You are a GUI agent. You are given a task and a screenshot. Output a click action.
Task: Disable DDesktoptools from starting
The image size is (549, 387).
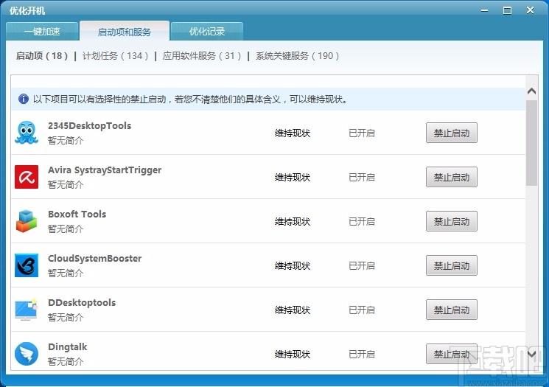click(451, 310)
